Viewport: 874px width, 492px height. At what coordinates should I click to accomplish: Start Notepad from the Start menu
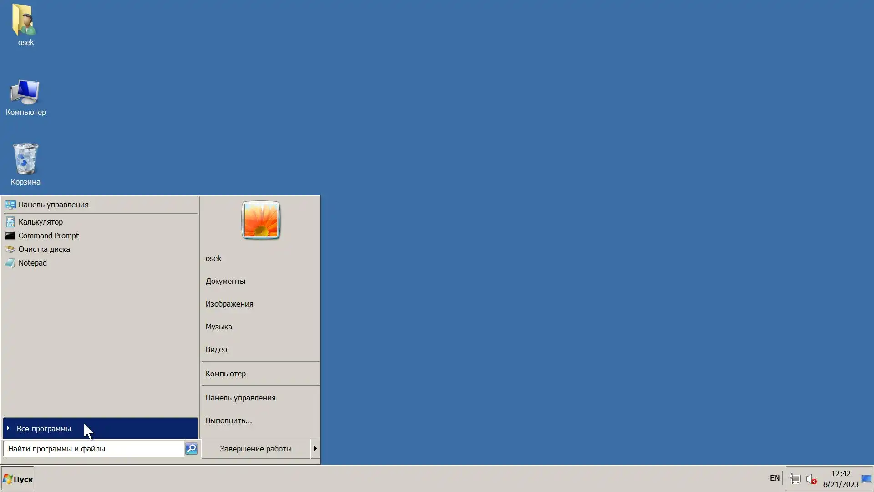click(32, 263)
